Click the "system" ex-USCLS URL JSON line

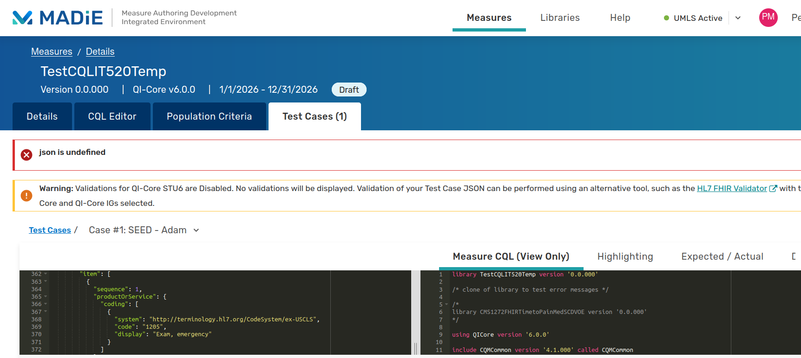tap(217, 320)
